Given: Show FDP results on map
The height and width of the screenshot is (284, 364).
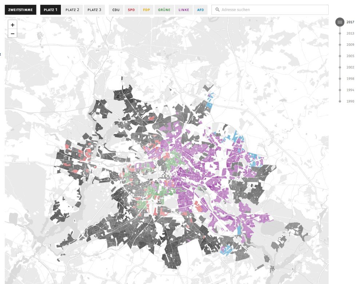Looking at the screenshot, I should (x=146, y=10).
